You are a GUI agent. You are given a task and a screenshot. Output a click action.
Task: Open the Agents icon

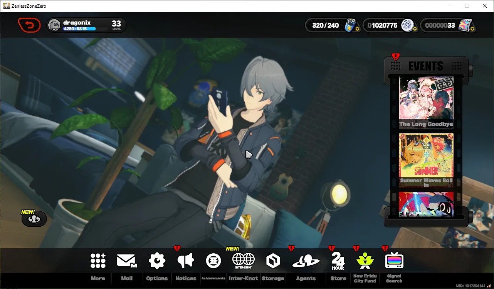306,261
